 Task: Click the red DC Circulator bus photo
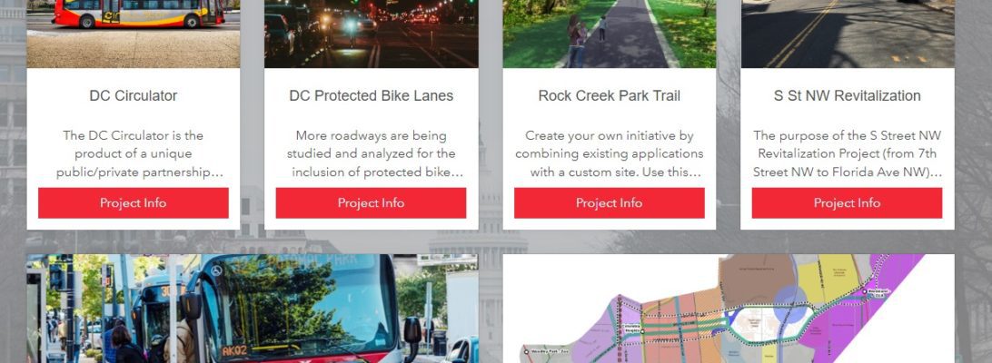click(134, 34)
